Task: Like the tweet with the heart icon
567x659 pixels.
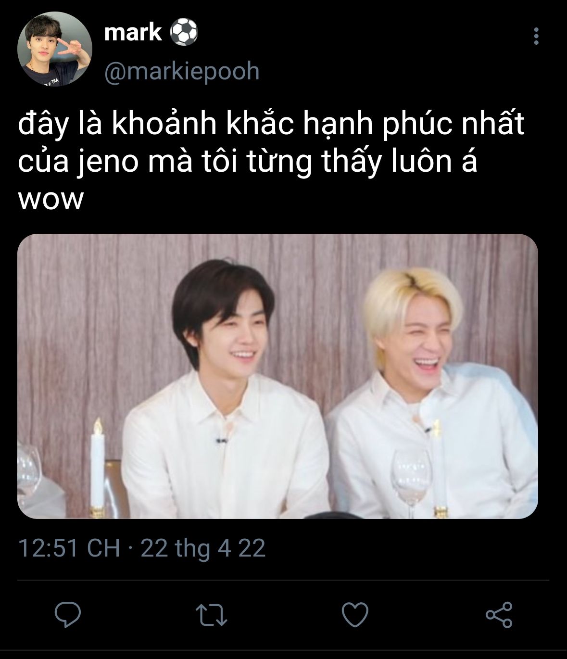Action: tap(355, 615)
